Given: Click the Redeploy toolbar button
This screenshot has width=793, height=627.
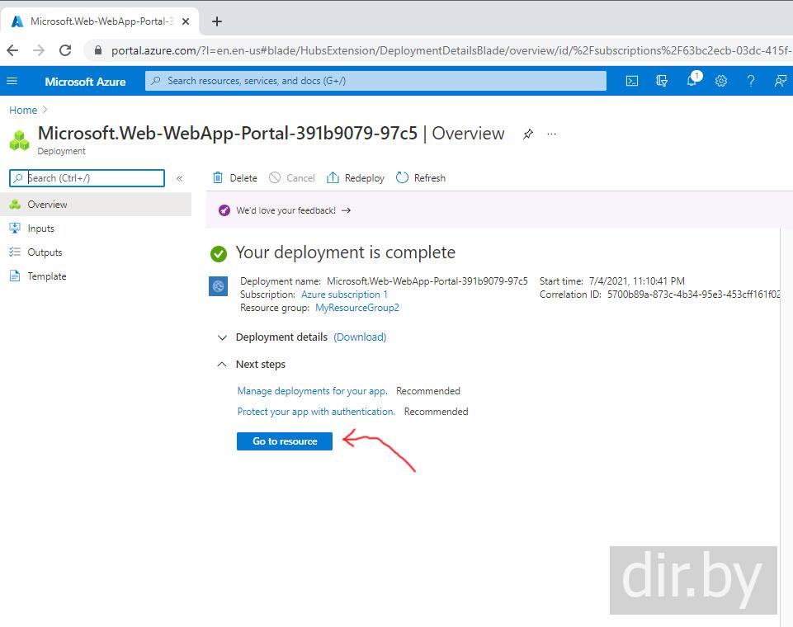Looking at the screenshot, I should tap(356, 178).
